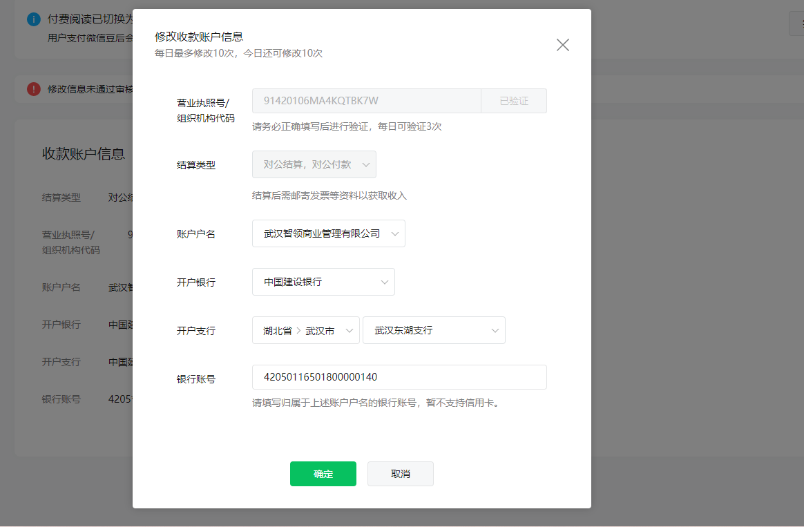Image resolution: width=804 pixels, height=527 pixels.
Task: Click the hint 结算后需邮寄发票等资料以获取收入
Action: [x=329, y=196]
